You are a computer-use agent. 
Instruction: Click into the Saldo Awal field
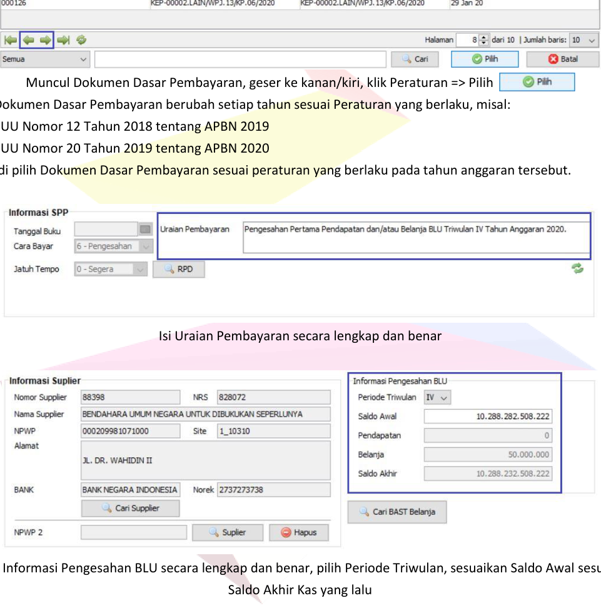[x=488, y=417]
